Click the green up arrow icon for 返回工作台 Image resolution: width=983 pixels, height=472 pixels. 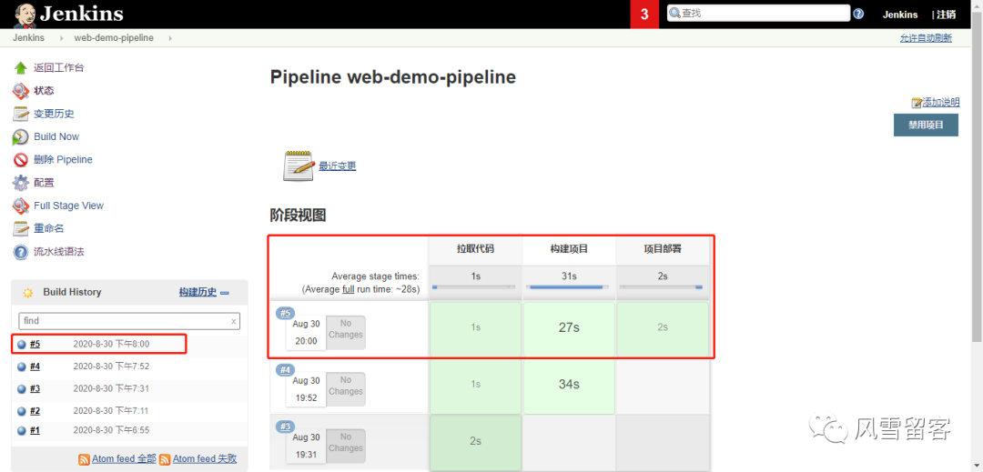click(x=21, y=67)
